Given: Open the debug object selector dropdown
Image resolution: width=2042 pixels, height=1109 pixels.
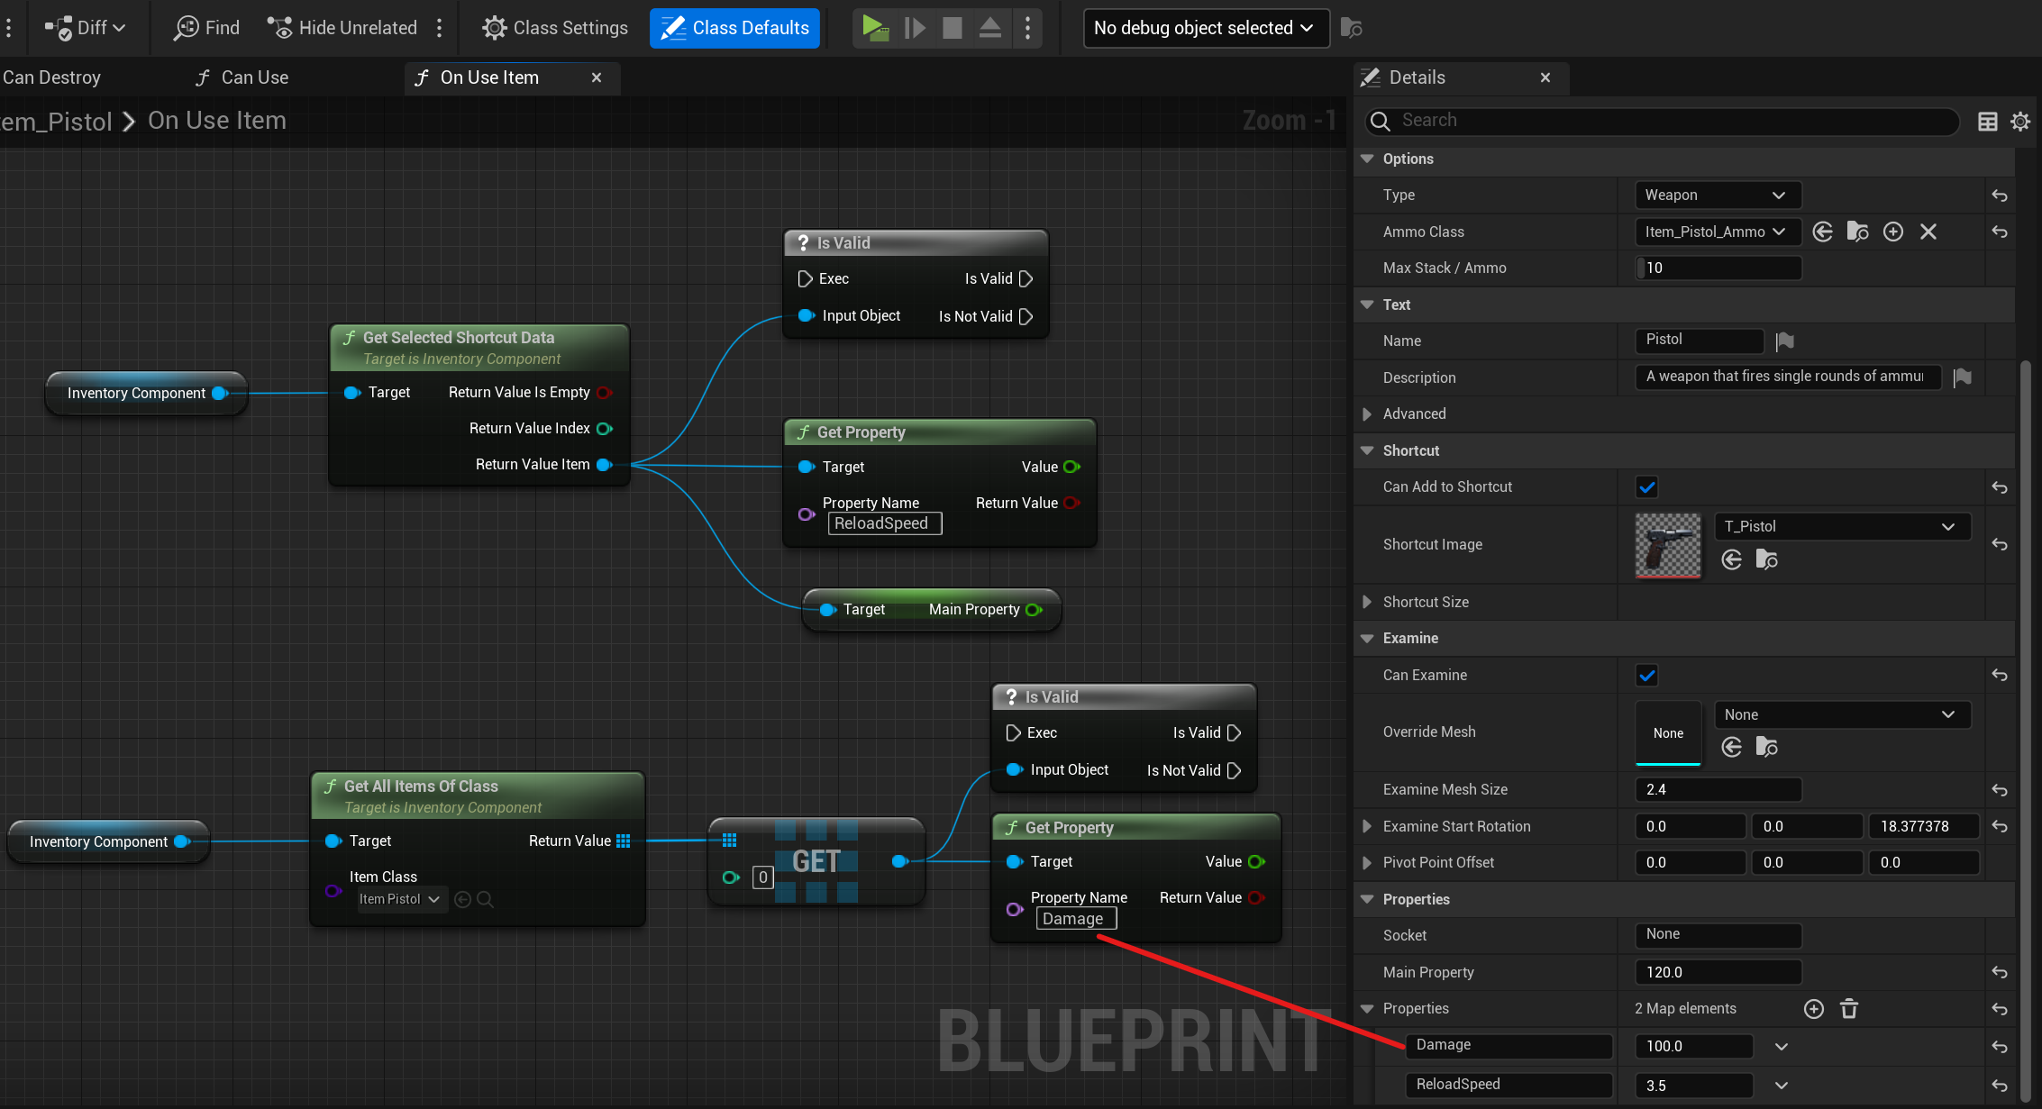Looking at the screenshot, I should 1206,28.
